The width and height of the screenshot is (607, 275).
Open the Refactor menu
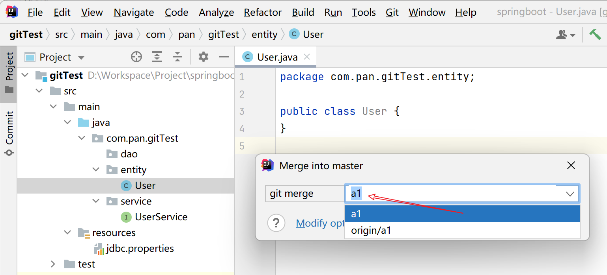(x=263, y=13)
